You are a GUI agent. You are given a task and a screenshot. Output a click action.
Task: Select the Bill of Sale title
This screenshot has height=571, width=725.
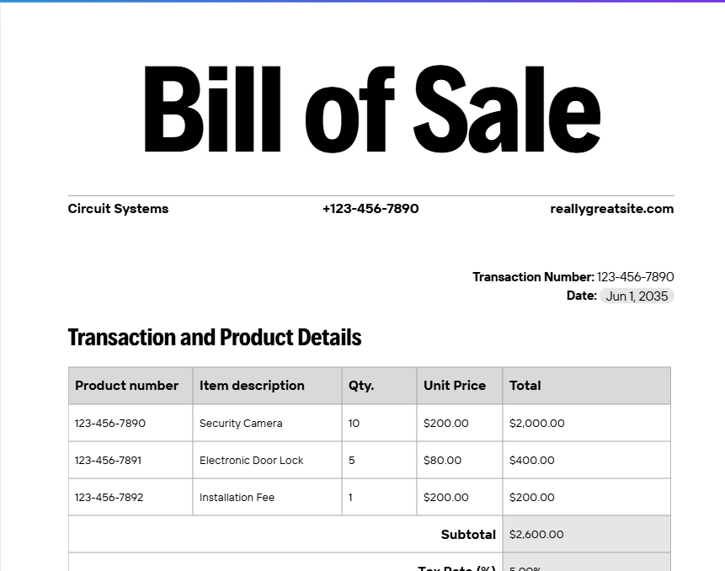[x=372, y=109]
